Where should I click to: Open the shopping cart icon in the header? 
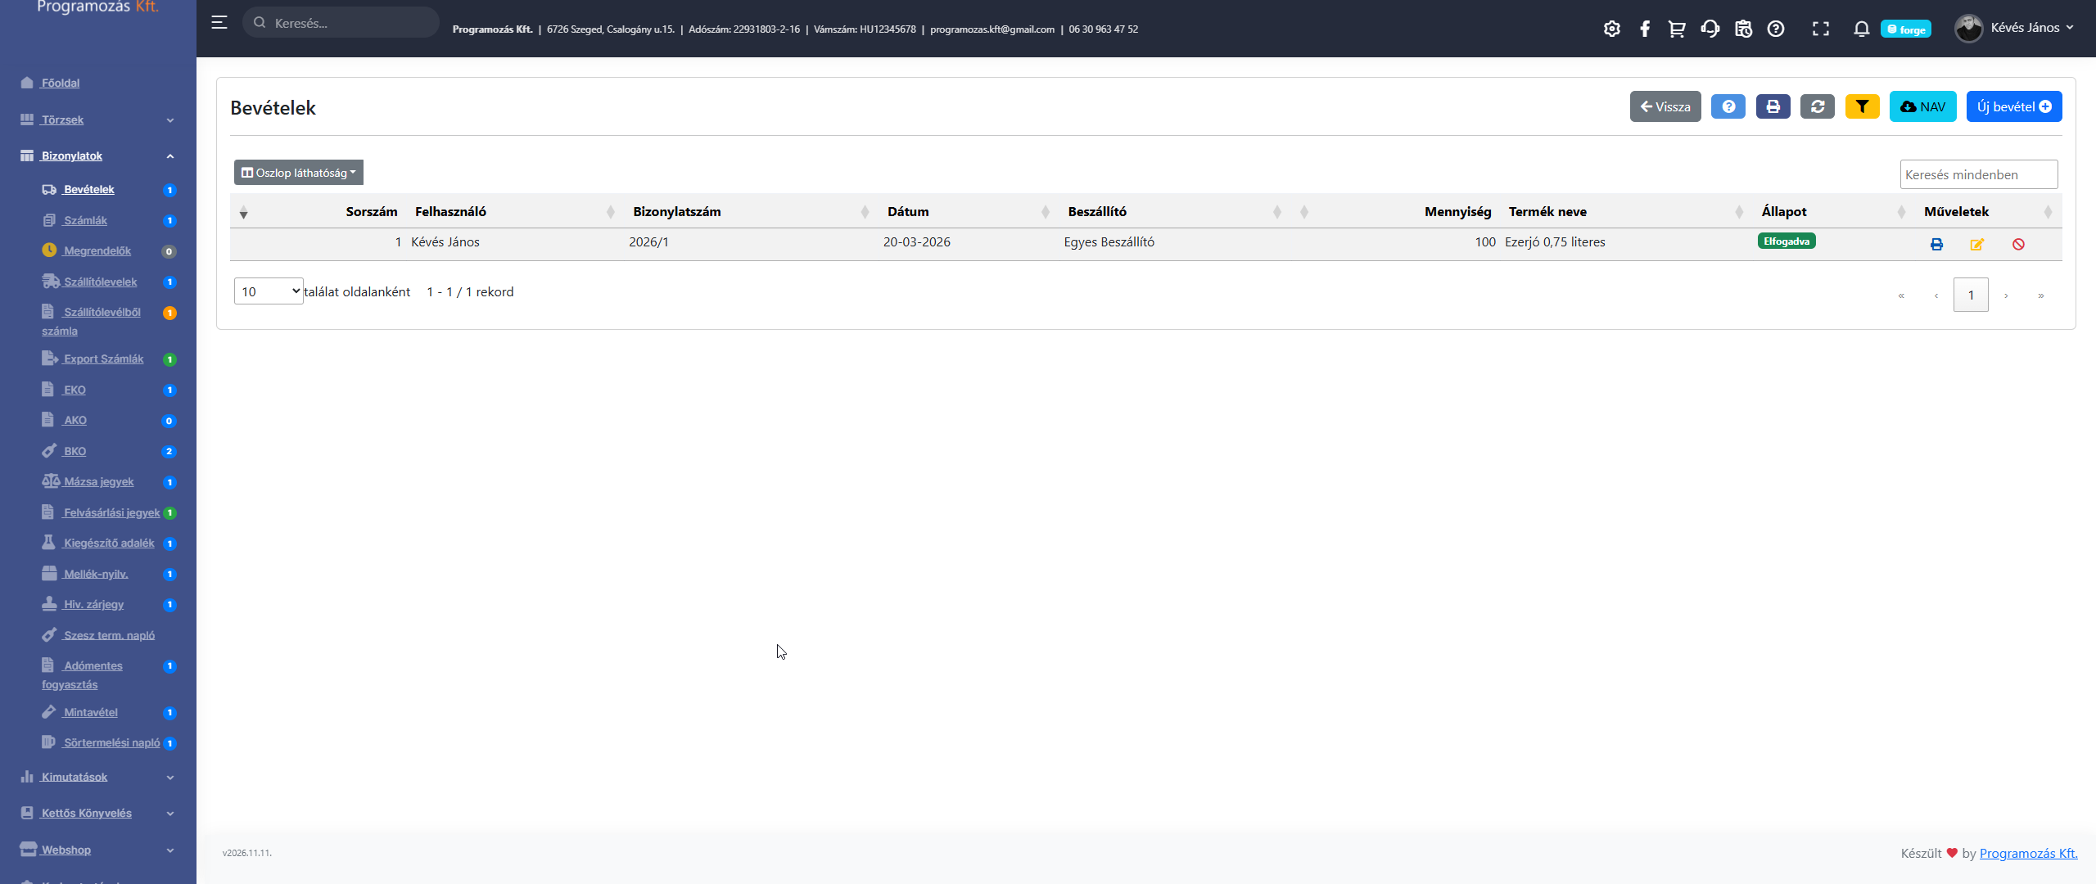1677,29
